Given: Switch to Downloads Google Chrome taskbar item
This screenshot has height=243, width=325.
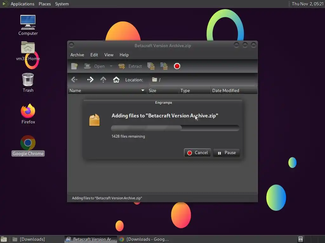Looking at the screenshot, I should click(145, 239).
